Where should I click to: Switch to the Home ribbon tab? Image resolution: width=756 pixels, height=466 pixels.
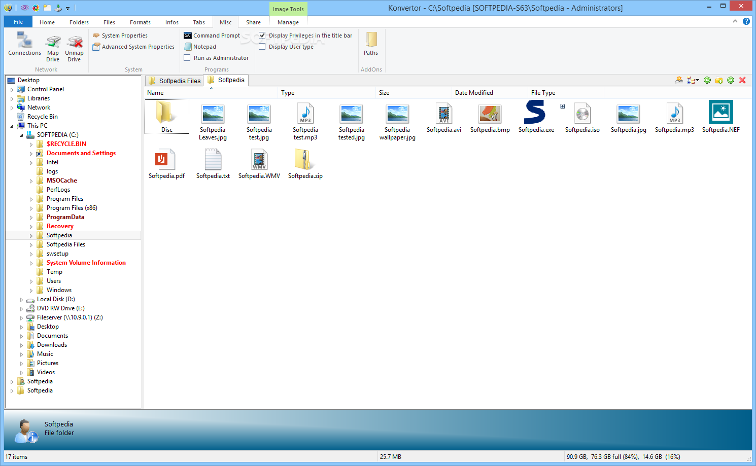pyautogui.click(x=47, y=22)
